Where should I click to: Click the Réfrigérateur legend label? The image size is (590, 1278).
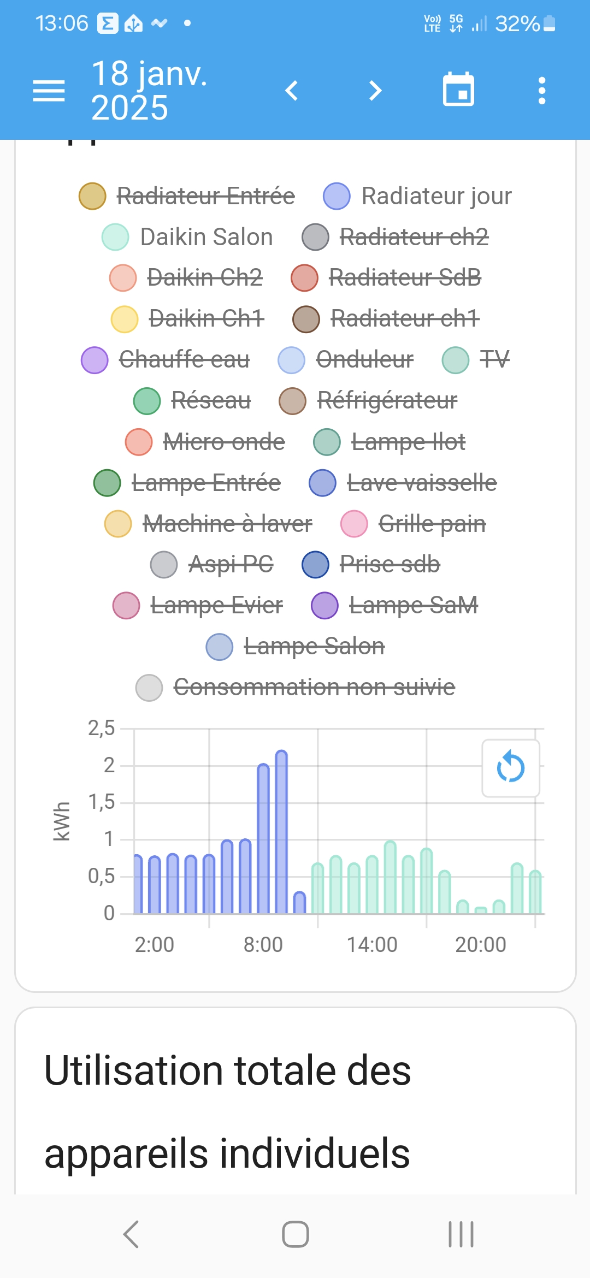387,401
